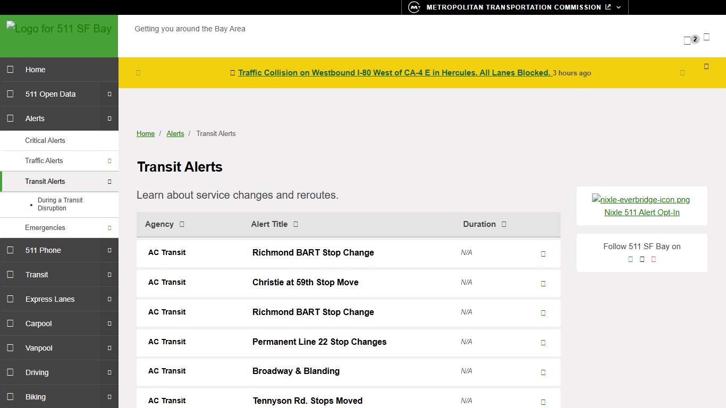This screenshot has height=408, width=726.
Task: Select Critical Alerts in the sidebar menu
Action: (x=45, y=140)
